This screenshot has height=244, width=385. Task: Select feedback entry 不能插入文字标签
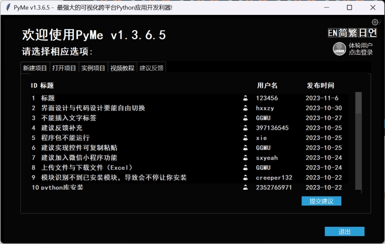point(69,118)
